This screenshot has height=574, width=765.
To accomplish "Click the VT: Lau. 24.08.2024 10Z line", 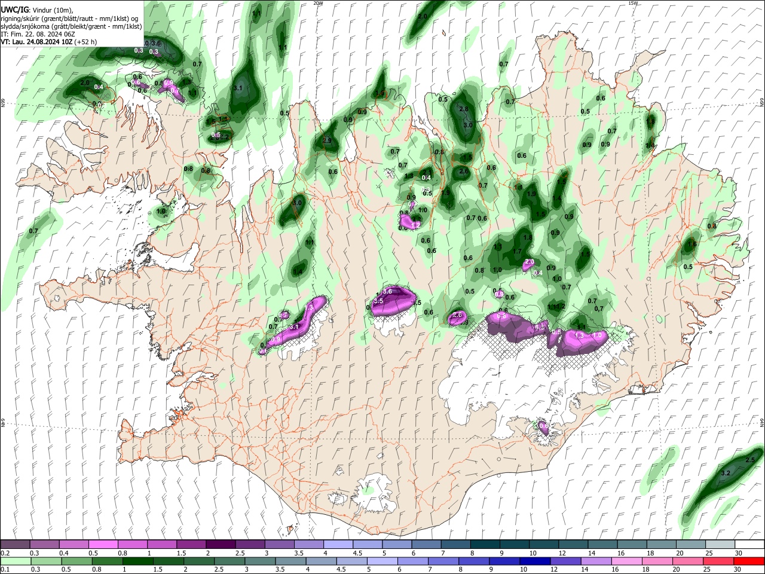I will (49, 42).
